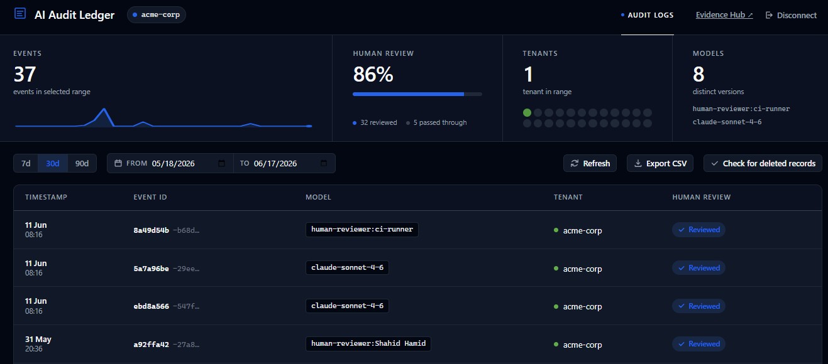This screenshot has height=364, width=828.
Task: Click the 86% human review progress bar
Action: point(417,94)
